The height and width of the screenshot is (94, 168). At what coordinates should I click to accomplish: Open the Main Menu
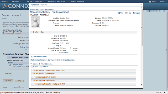16,1
